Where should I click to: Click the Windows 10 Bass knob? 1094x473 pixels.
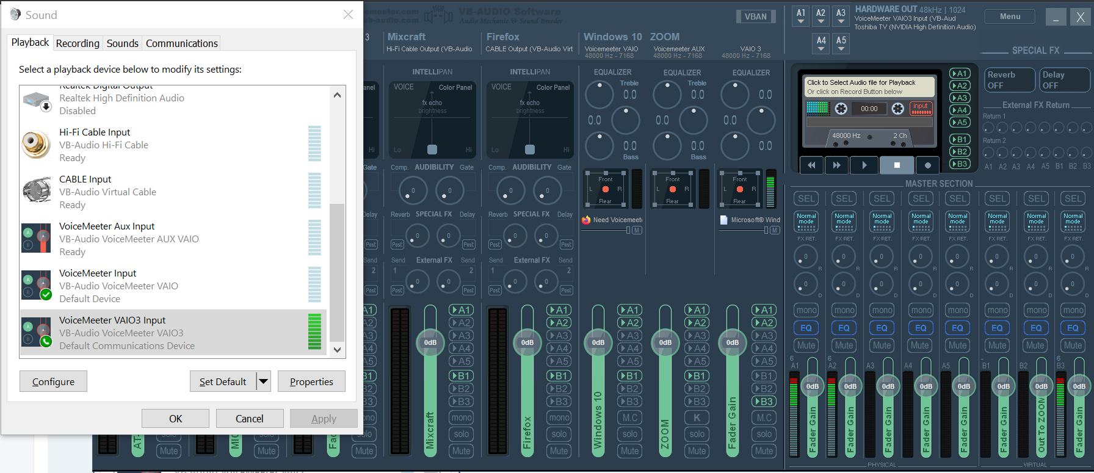(x=600, y=146)
